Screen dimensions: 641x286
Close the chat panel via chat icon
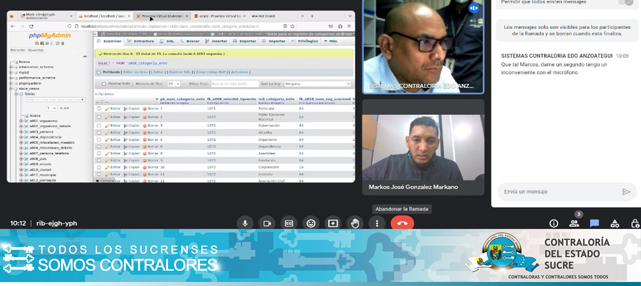[x=594, y=224]
